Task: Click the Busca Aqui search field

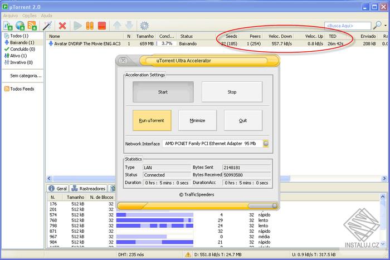Action: [x=348, y=26]
